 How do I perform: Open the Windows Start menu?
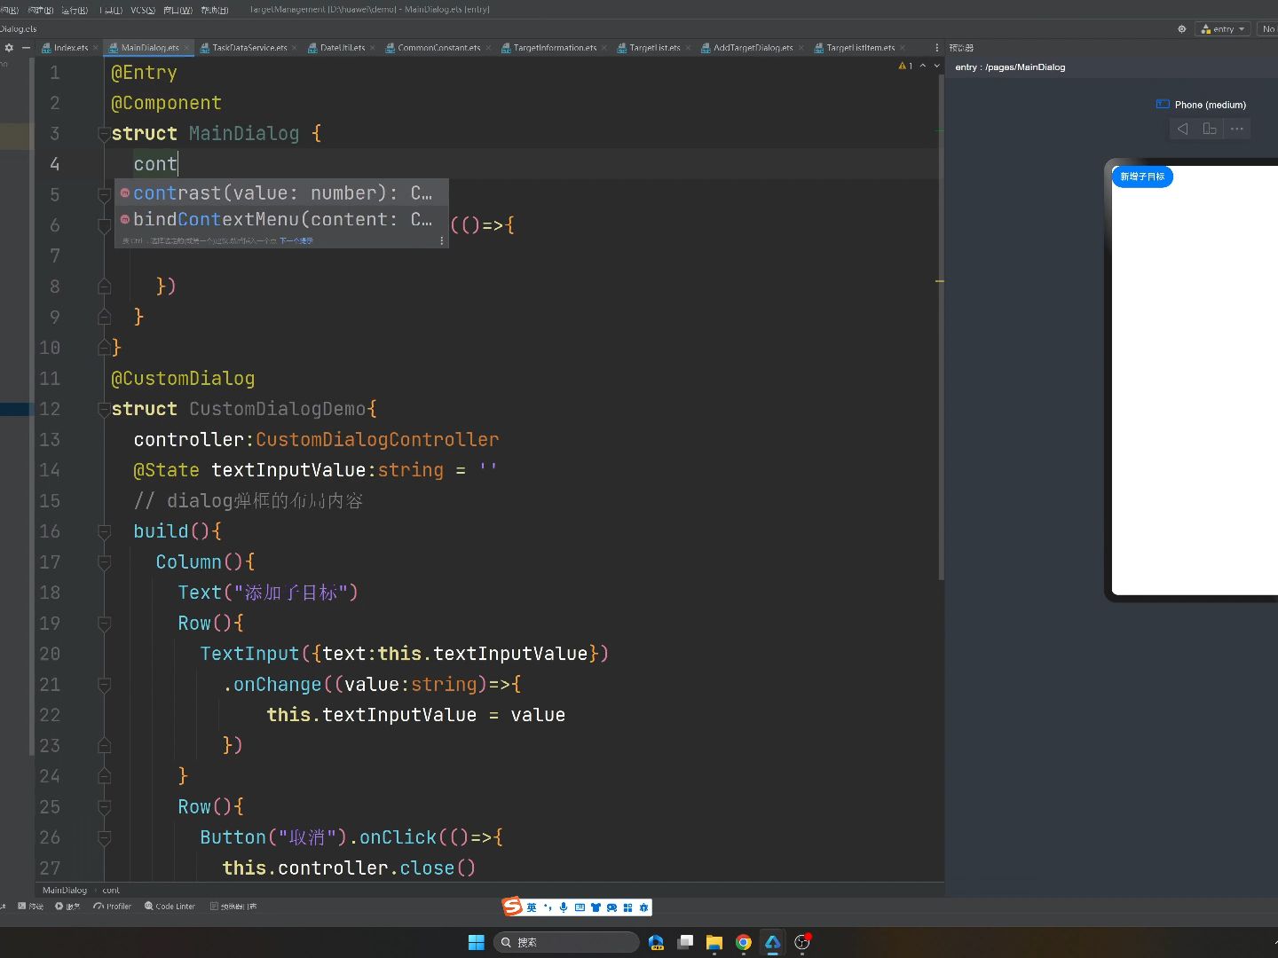click(x=477, y=942)
